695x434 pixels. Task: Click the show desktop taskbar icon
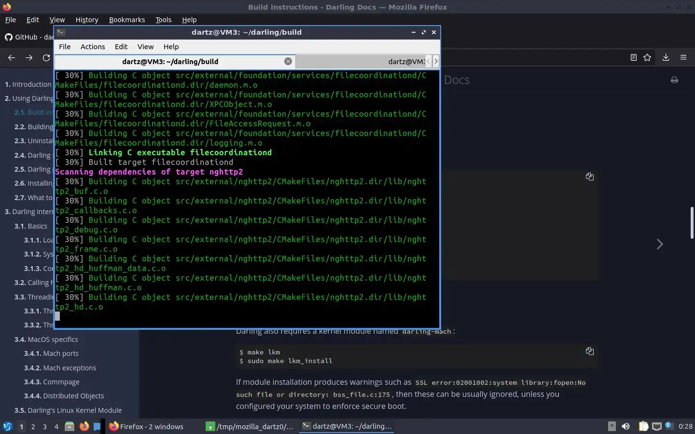tap(97, 426)
